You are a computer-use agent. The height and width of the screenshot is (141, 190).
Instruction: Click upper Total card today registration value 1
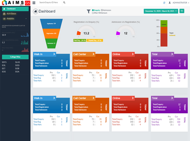pyautogui.click(x=180, y=63)
